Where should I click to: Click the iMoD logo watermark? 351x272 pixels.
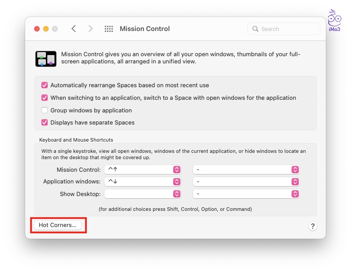point(334,20)
